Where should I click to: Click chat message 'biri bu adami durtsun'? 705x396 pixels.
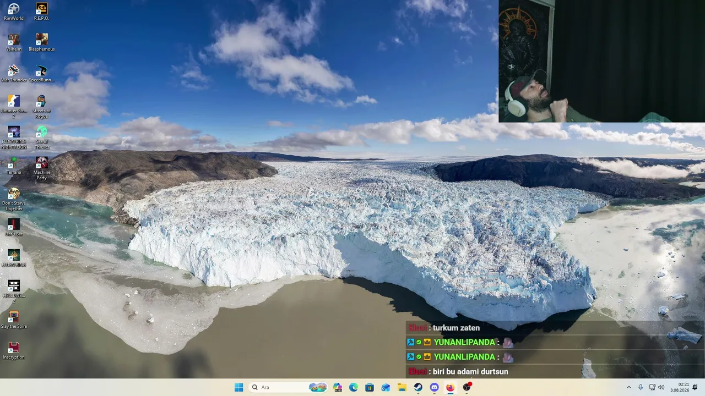470,372
